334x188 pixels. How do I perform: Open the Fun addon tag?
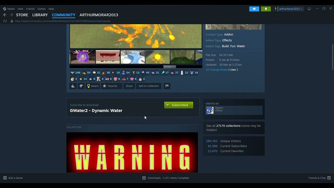click(x=233, y=46)
